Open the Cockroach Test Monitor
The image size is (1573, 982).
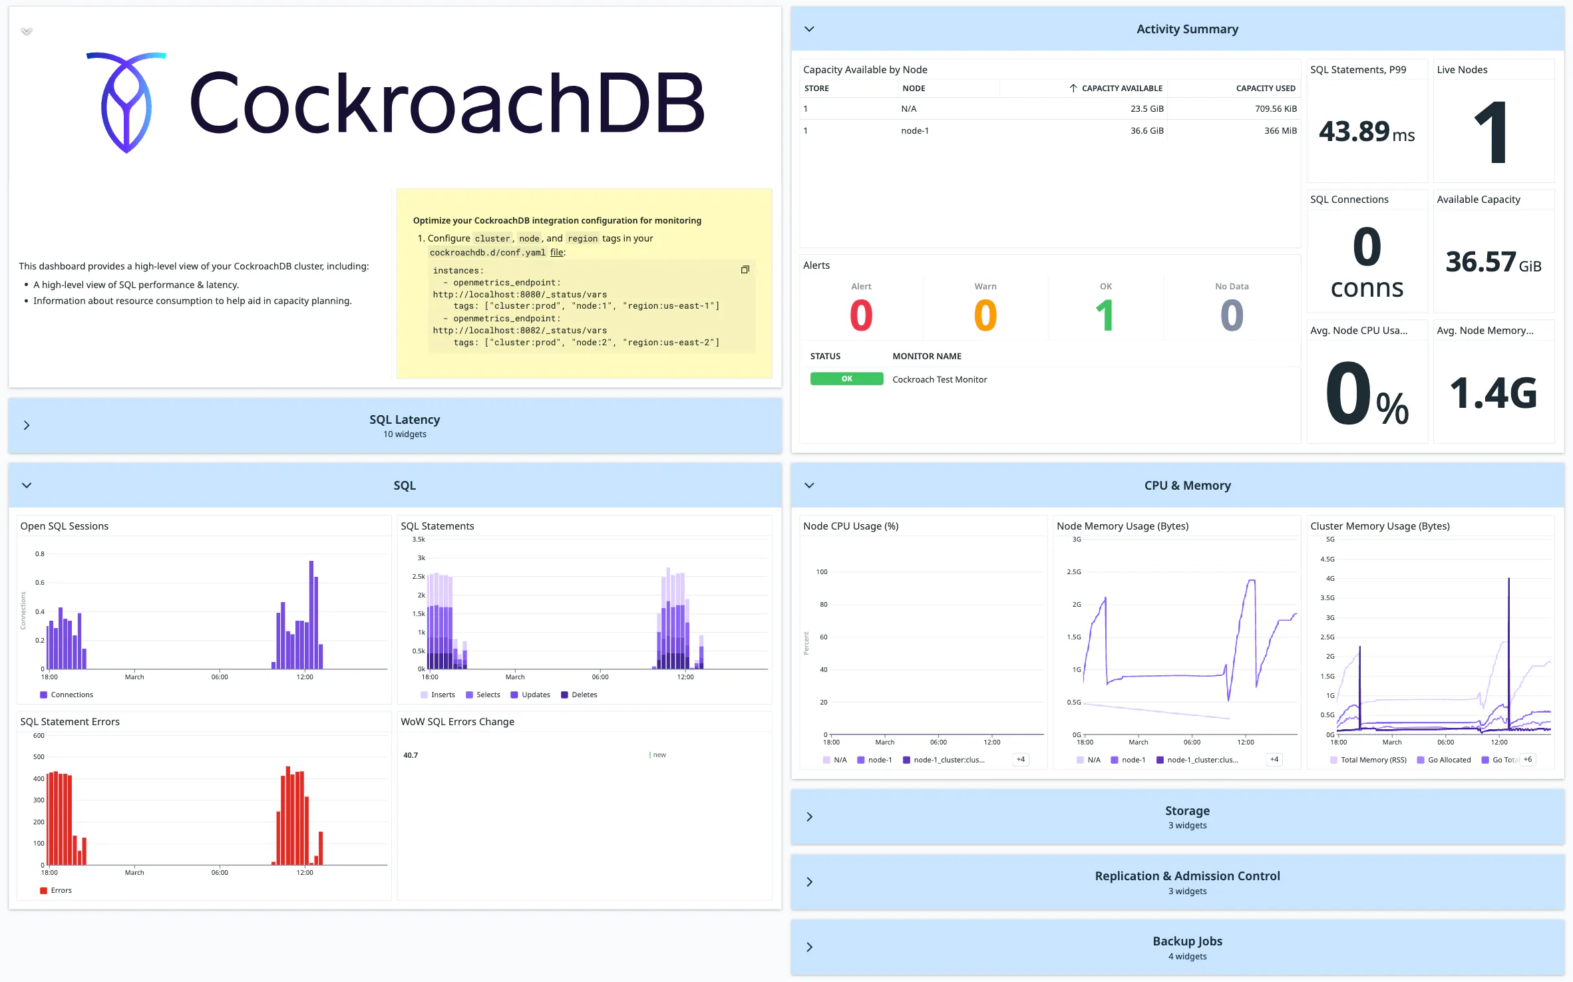940,379
